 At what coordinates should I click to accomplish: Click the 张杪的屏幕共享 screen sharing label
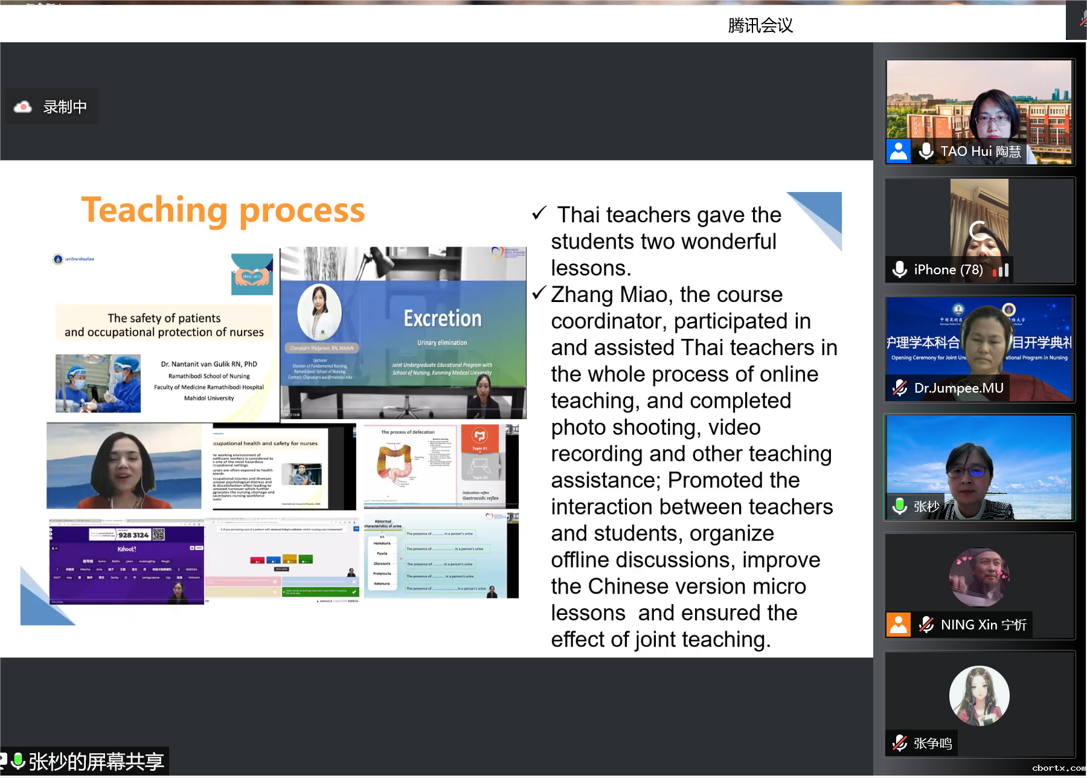97,761
